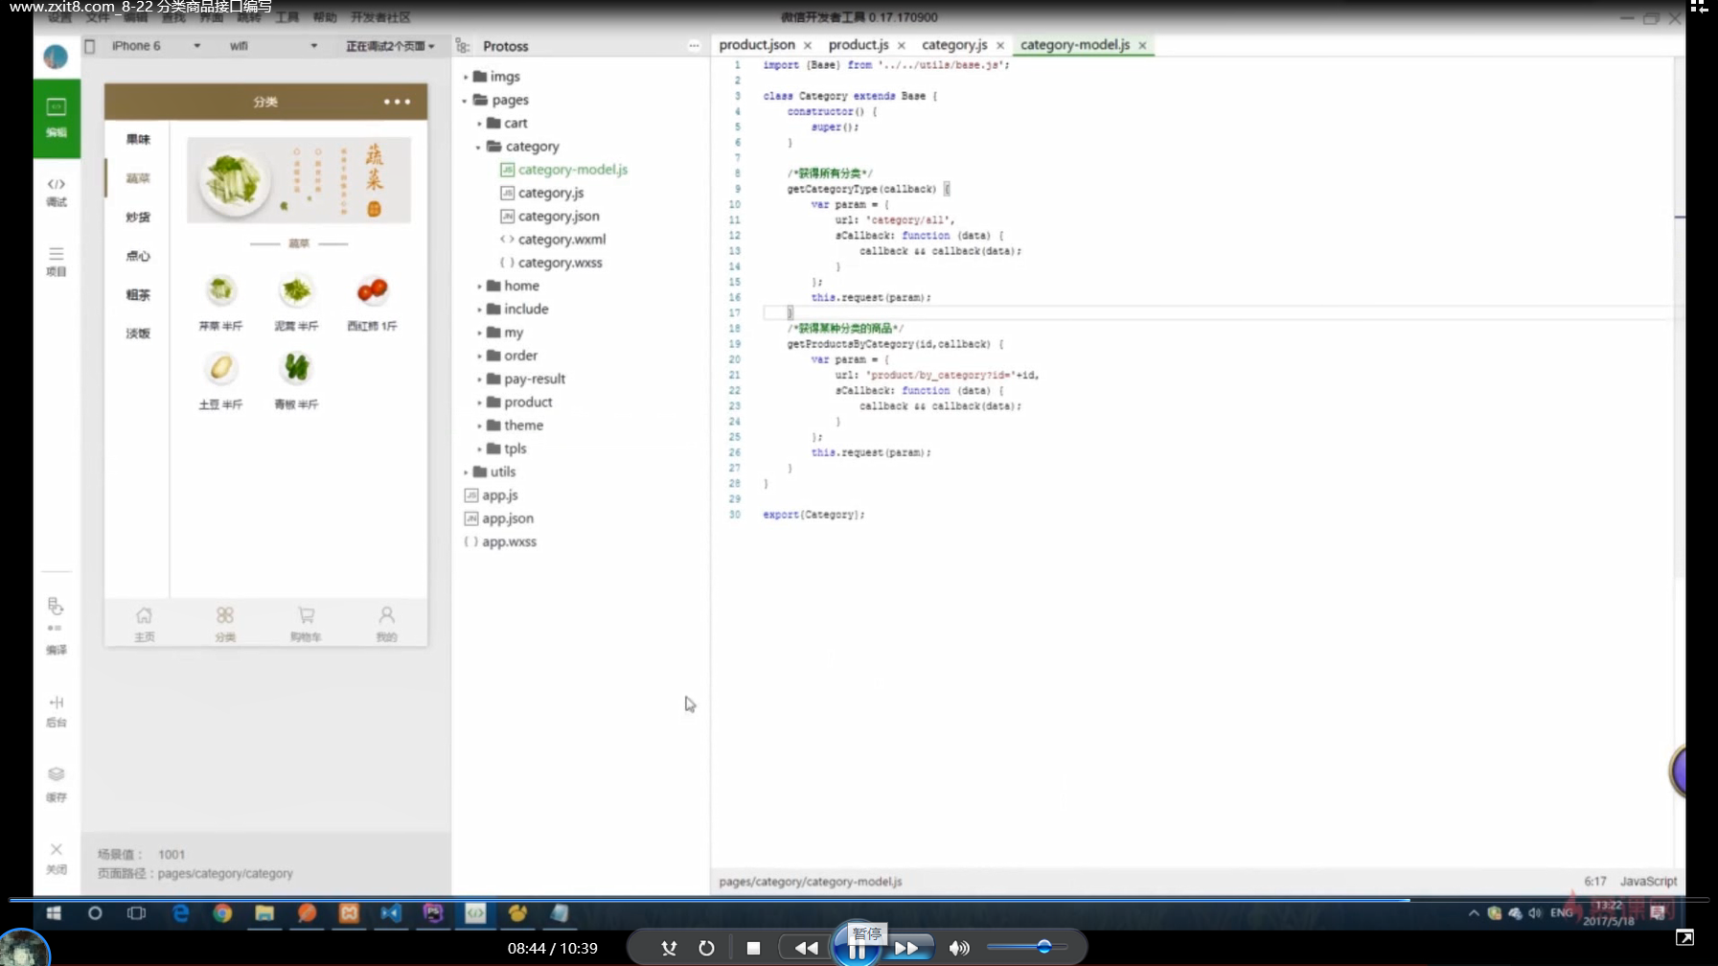Open Chrome from the taskbar
This screenshot has width=1718, height=966.
coord(222,913)
